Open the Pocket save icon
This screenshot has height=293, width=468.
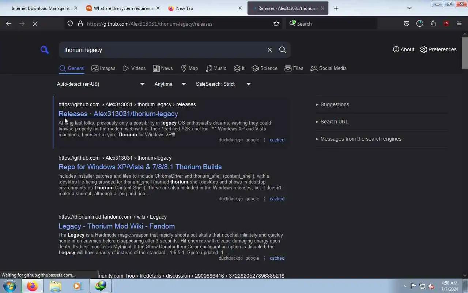[x=406, y=24]
